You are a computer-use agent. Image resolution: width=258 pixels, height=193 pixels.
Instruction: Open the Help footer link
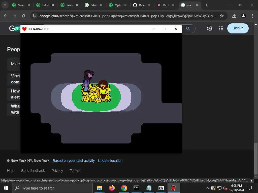11,171
